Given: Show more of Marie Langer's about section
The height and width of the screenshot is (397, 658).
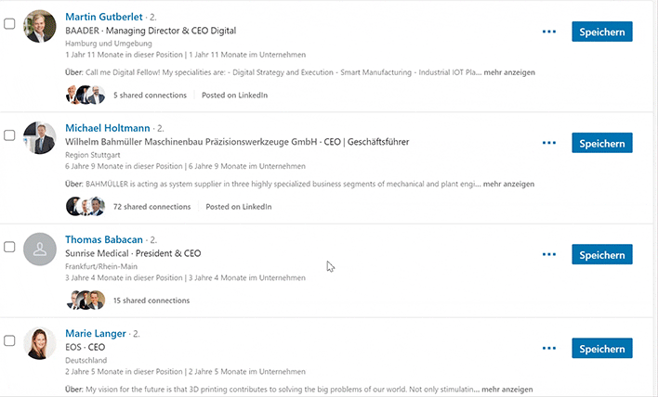Looking at the screenshot, I should pyautogui.click(x=507, y=389).
